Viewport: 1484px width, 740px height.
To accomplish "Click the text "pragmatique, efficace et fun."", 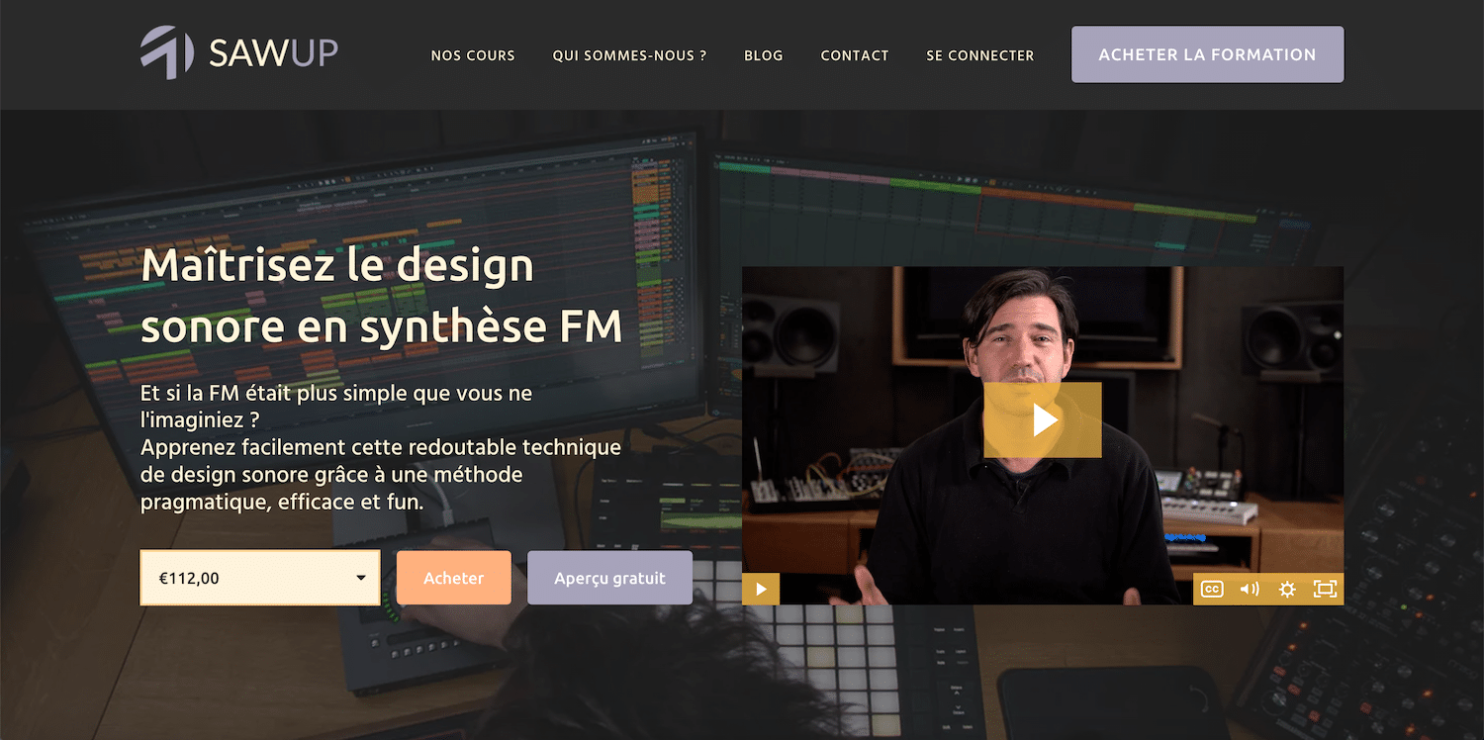I will pos(282,502).
